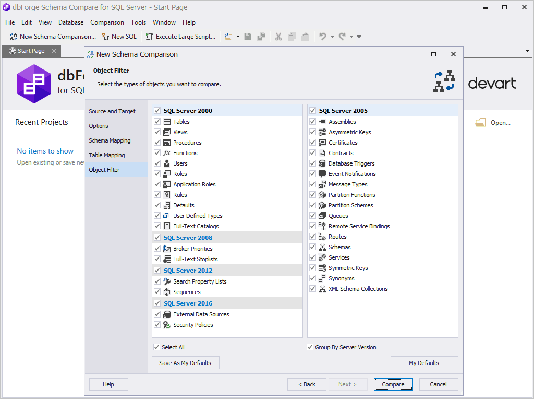Click the Partition Schemes label
Image resolution: width=534 pixels, height=399 pixels.
pyautogui.click(x=351, y=205)
